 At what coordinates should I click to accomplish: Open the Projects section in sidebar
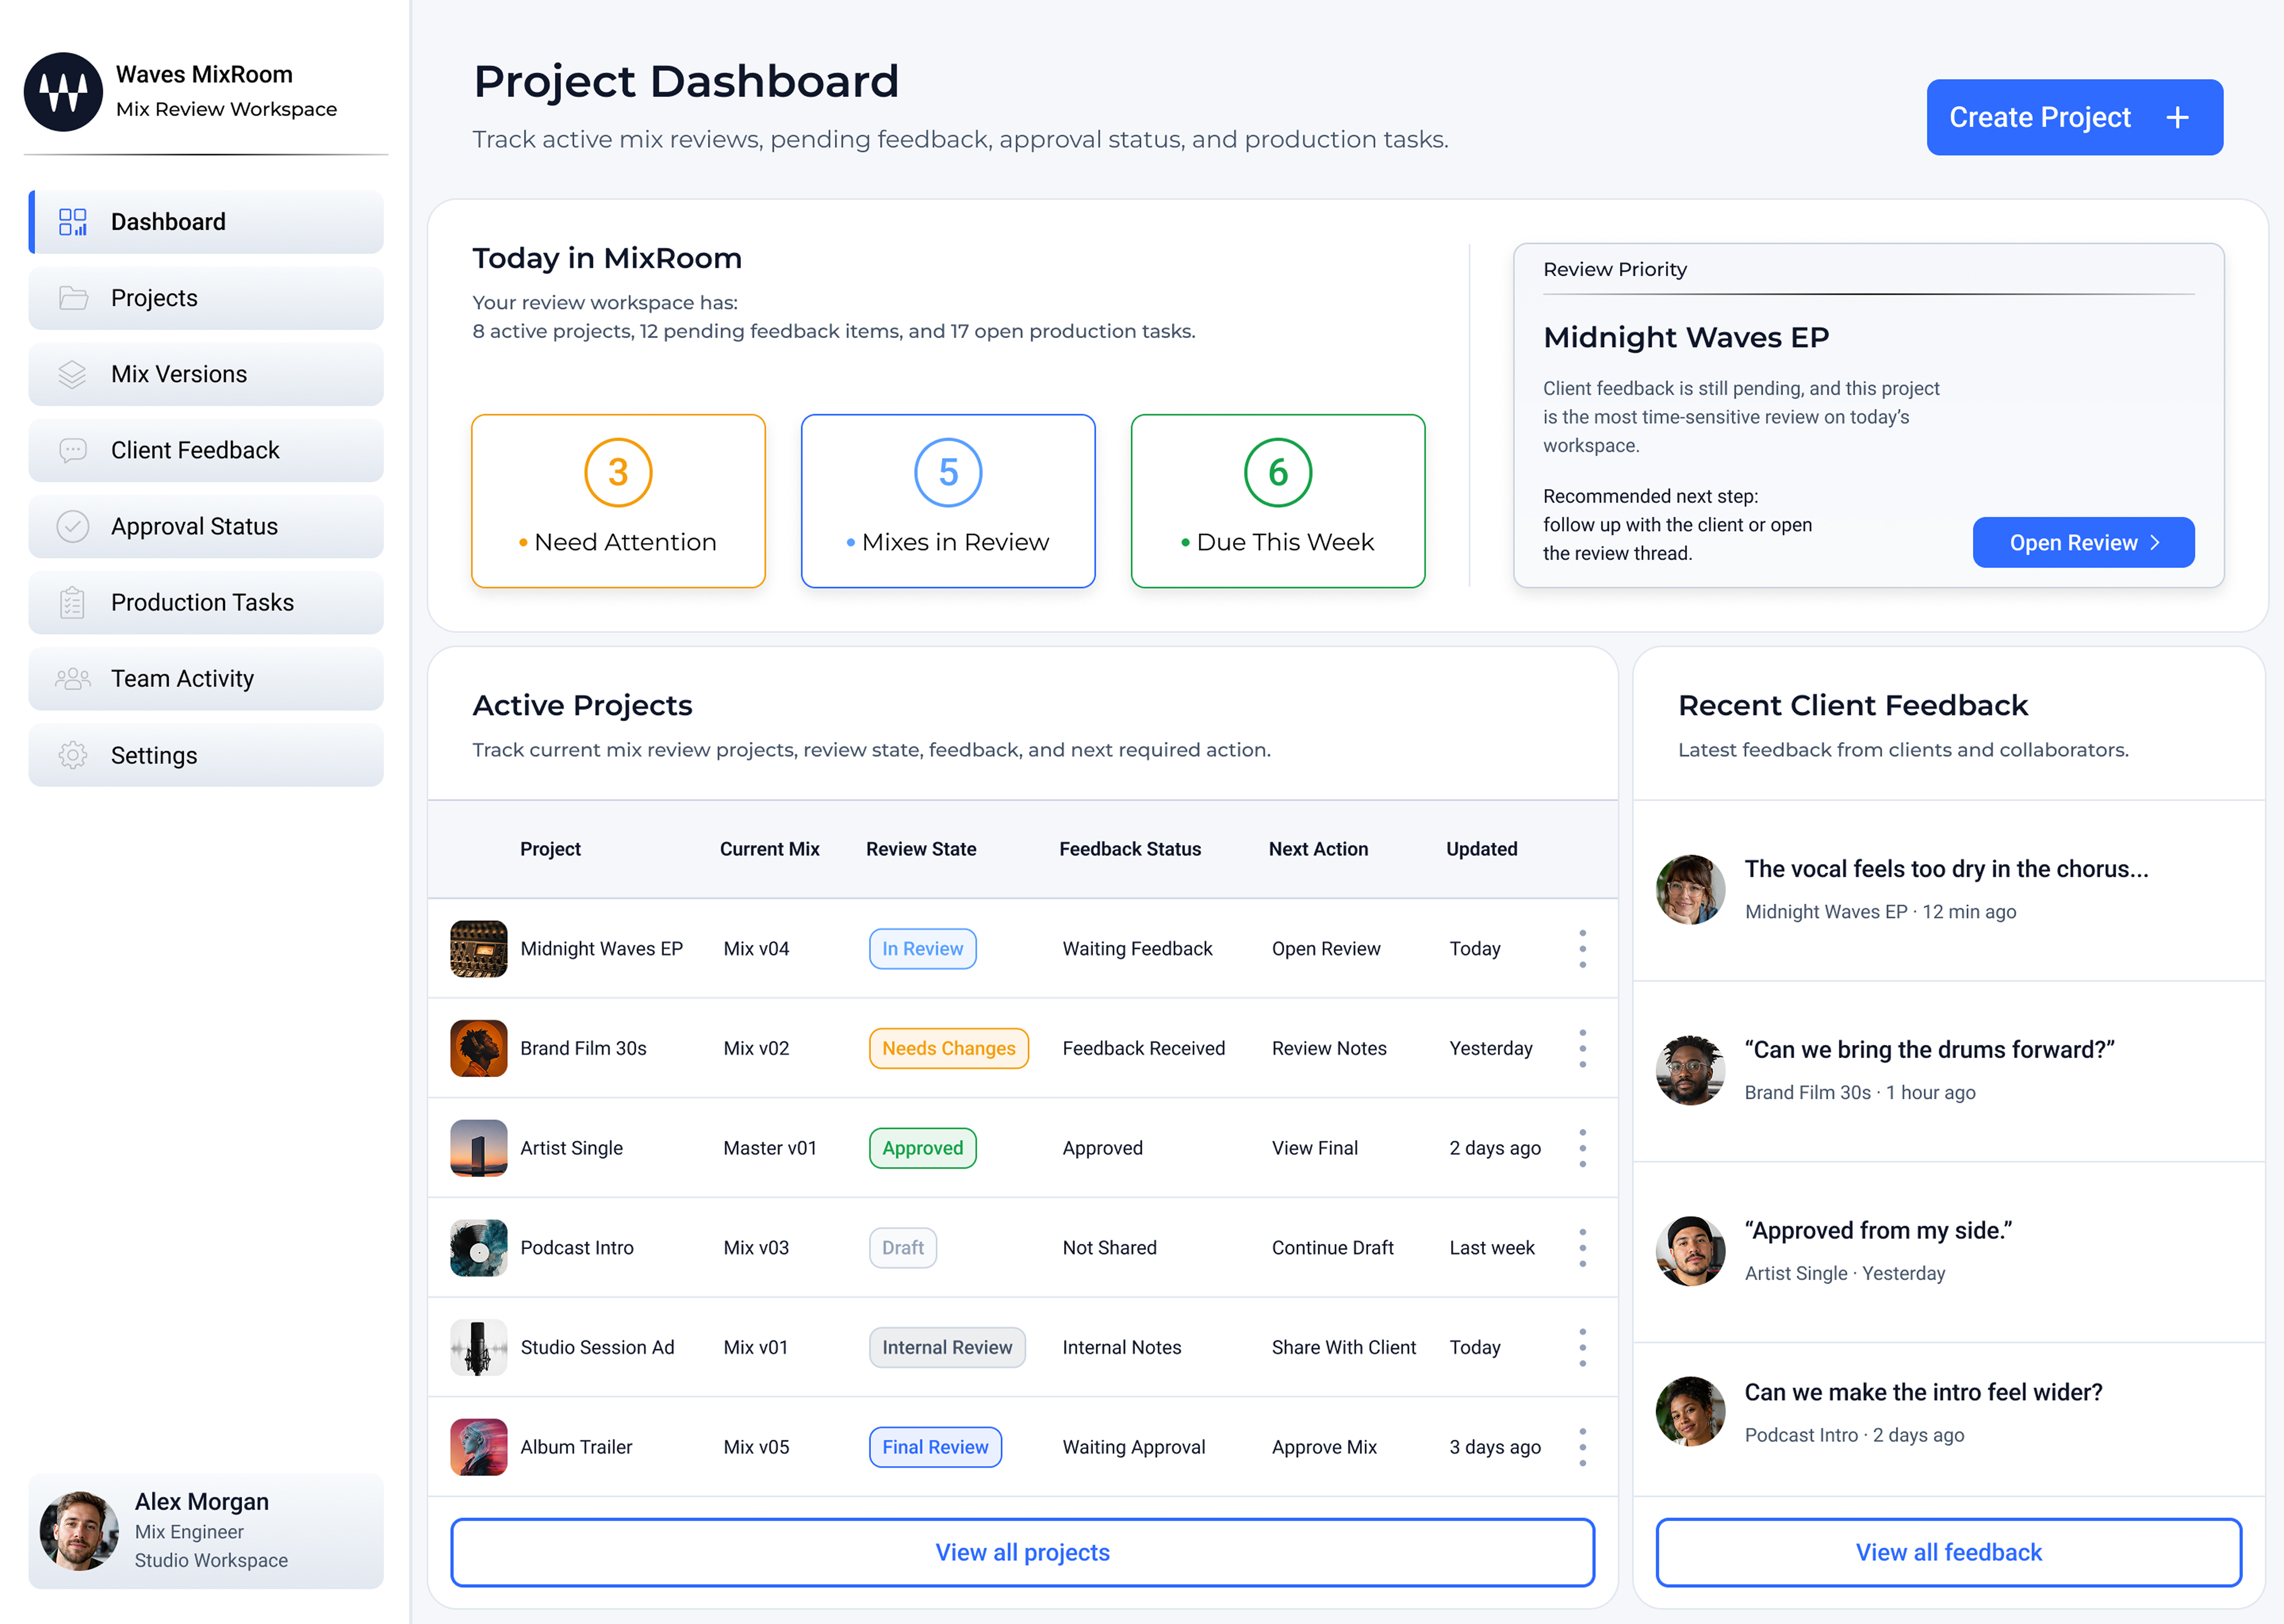point(206,298)
